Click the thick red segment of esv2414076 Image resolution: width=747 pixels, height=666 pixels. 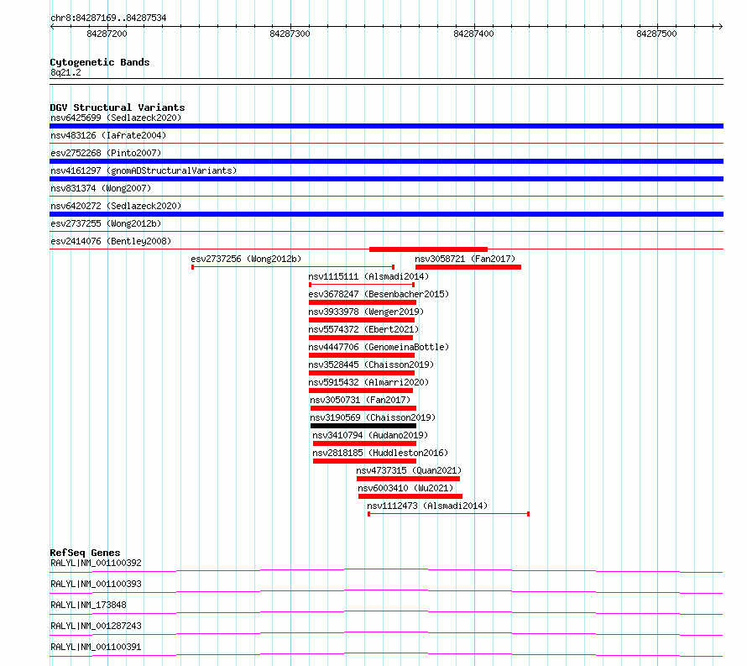click(428, 249)
